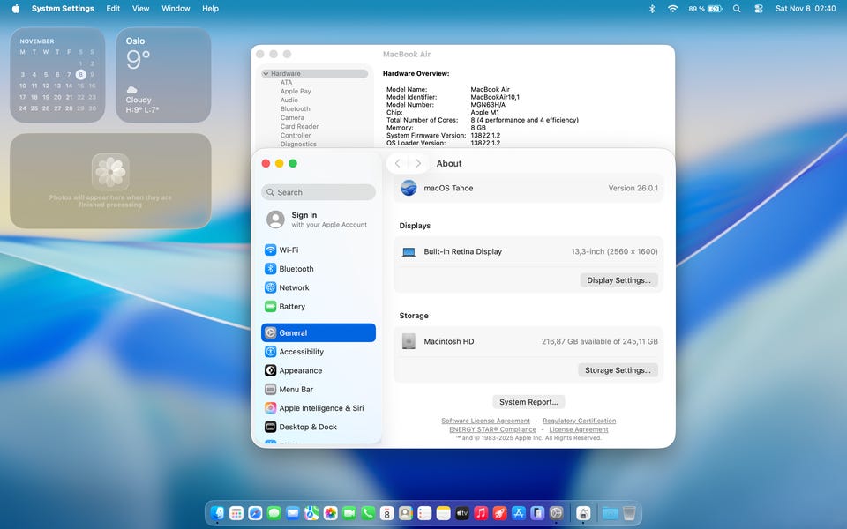Go to Battery settings
The image size is (847, 529).
[292, 307]
